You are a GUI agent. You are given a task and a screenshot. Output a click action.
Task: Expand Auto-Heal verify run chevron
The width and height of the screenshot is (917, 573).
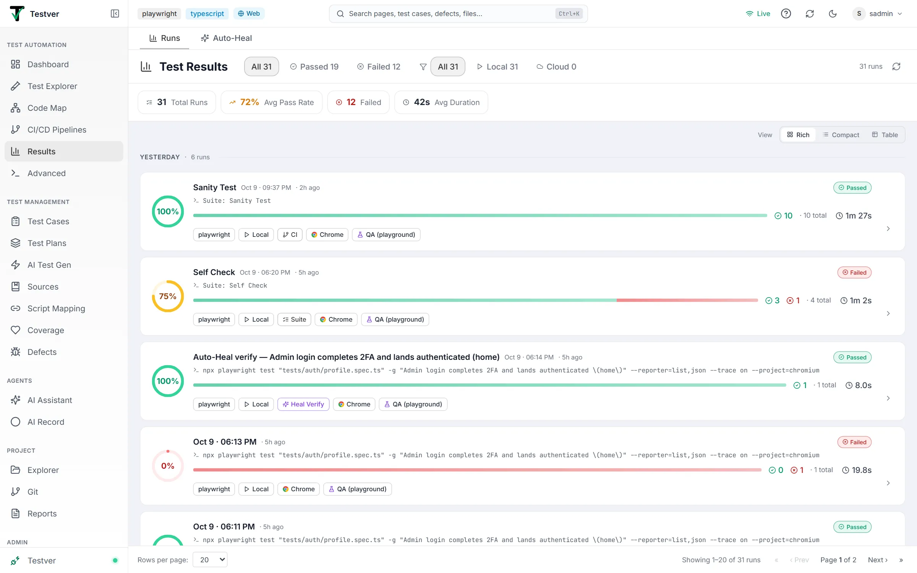tap(888, 398)
